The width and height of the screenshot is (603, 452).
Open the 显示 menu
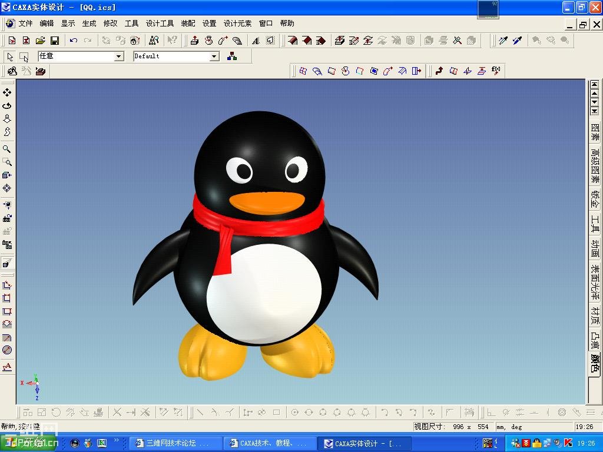click(x=68, y=24)
